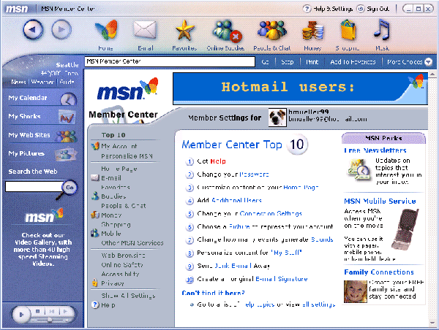This screenshot has width=439, height=330.
Task: Adjust the media player volume slider
Action: point(49,320)
